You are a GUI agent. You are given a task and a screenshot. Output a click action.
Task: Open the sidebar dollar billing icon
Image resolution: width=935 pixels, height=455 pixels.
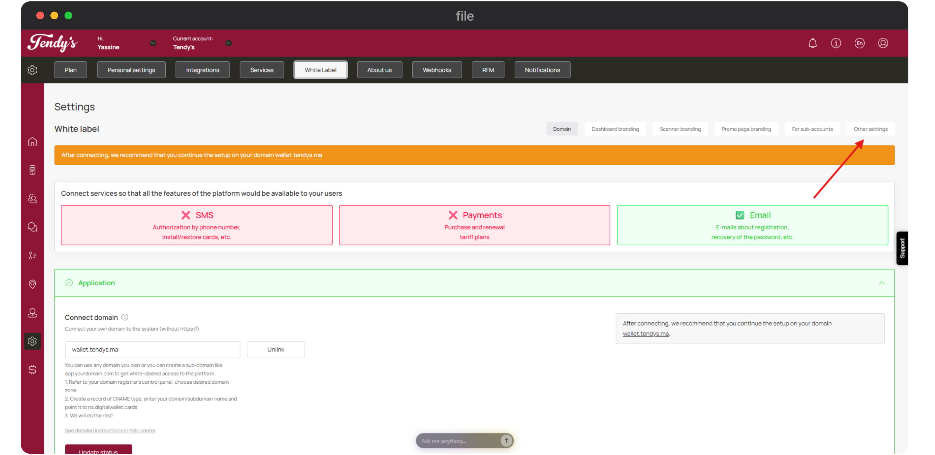point(32,370)
